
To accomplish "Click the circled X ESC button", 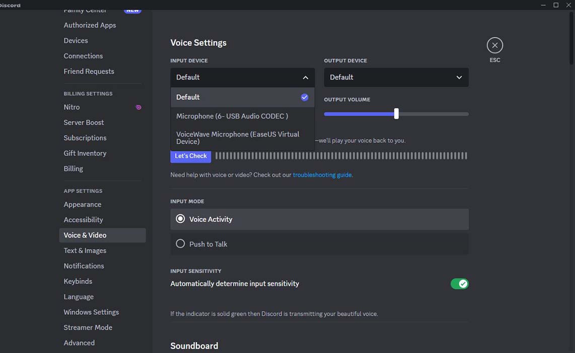I will (494, 45).
